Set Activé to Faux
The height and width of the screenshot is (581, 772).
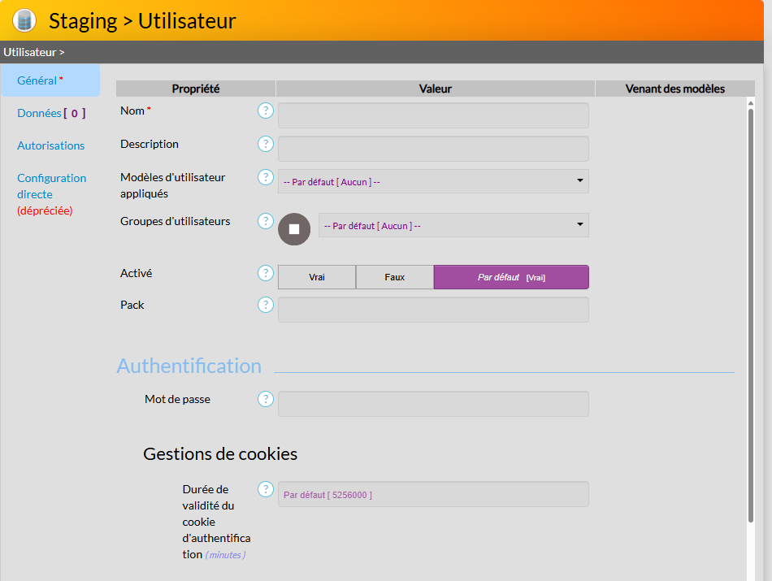pos(395,277)
